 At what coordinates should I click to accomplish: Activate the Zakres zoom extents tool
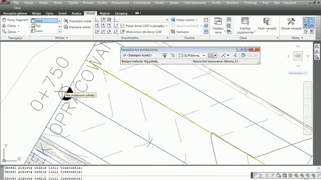pyautogui.click(x=11, y=32)
